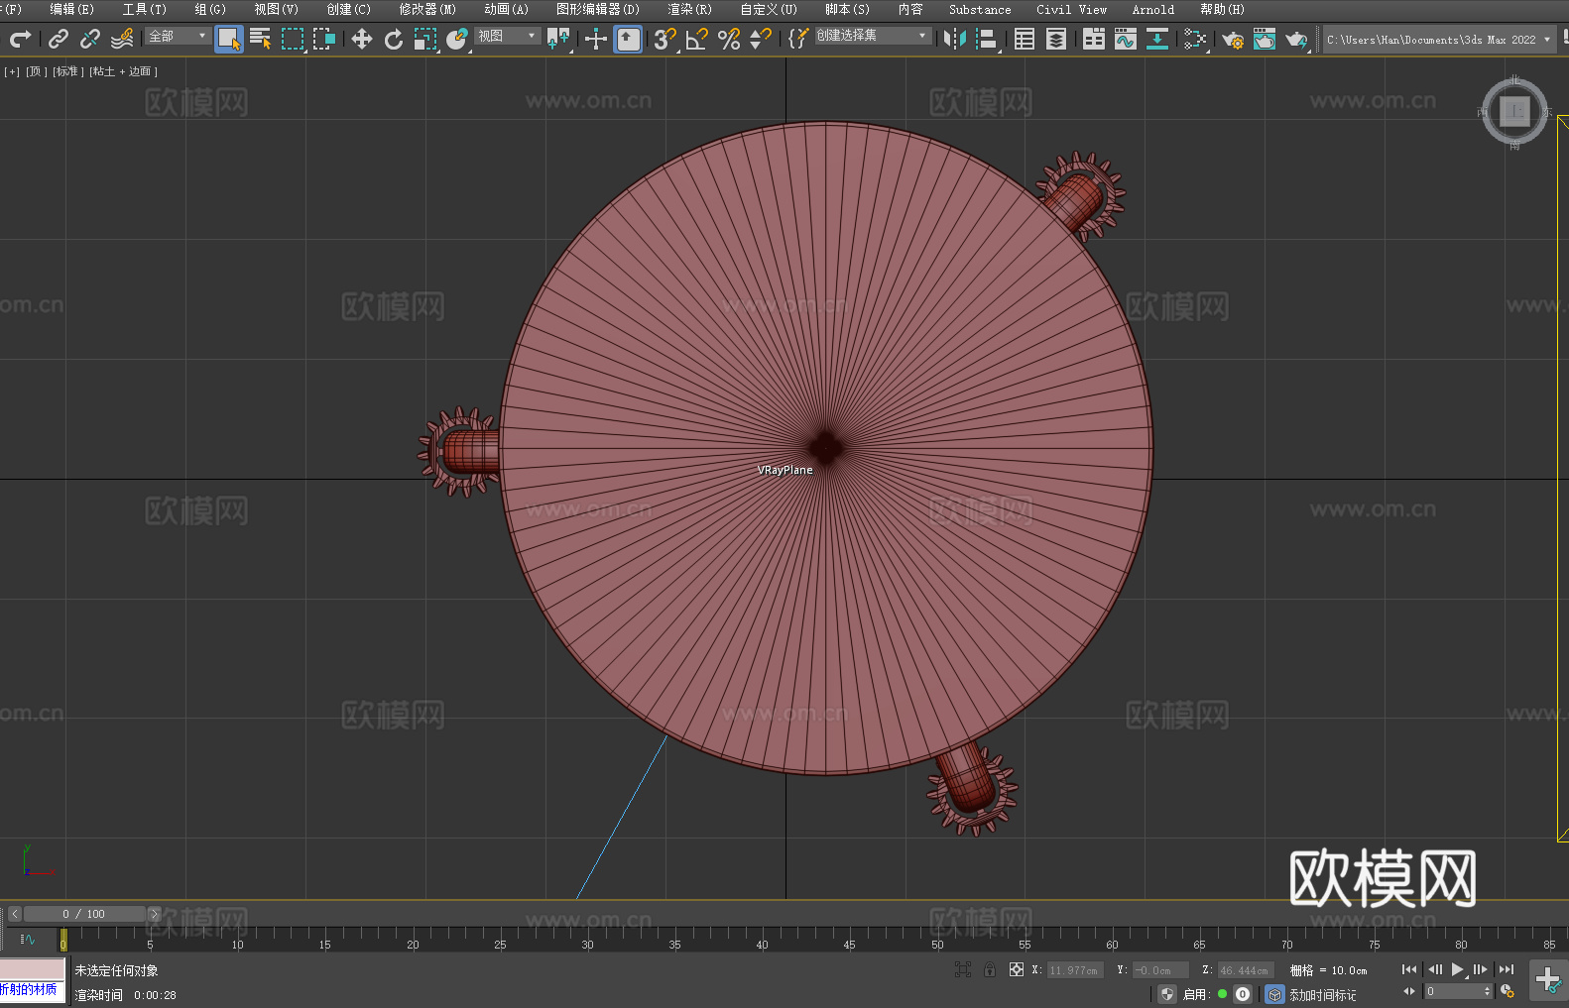The height and width of the screenshot is (1008, 1569).
Task: Select the Move tool in toolbar
Action: tap(362, 39)
